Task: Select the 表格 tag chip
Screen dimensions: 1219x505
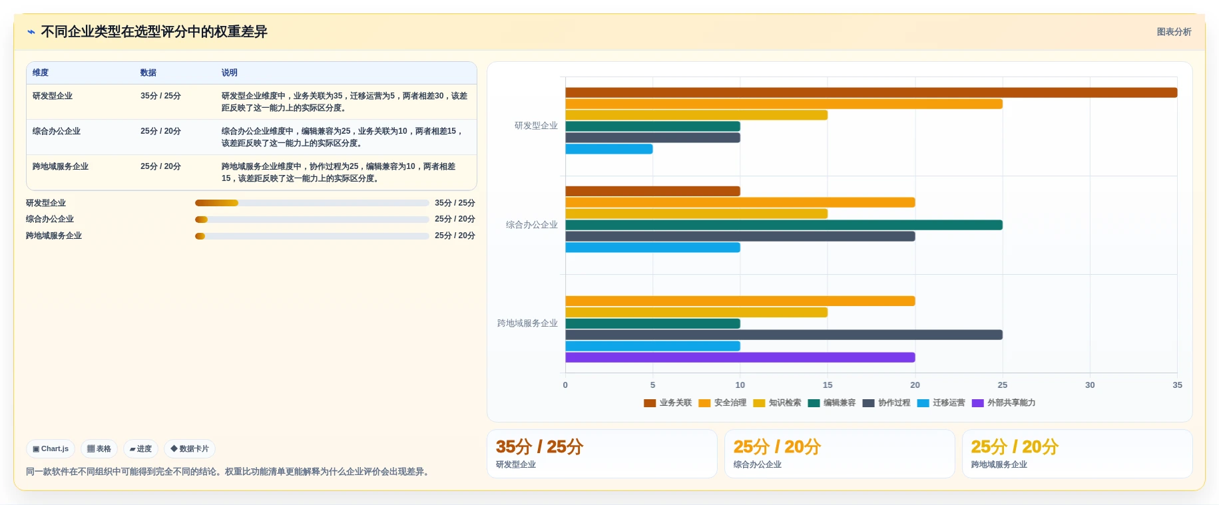Action: (x=99, y=448)
